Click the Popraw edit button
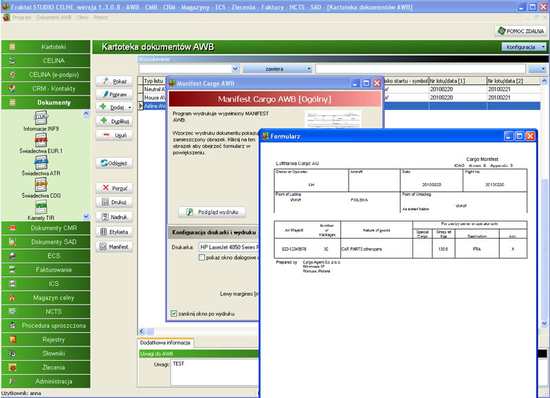550x398 pixels. [x=114, y=94]
